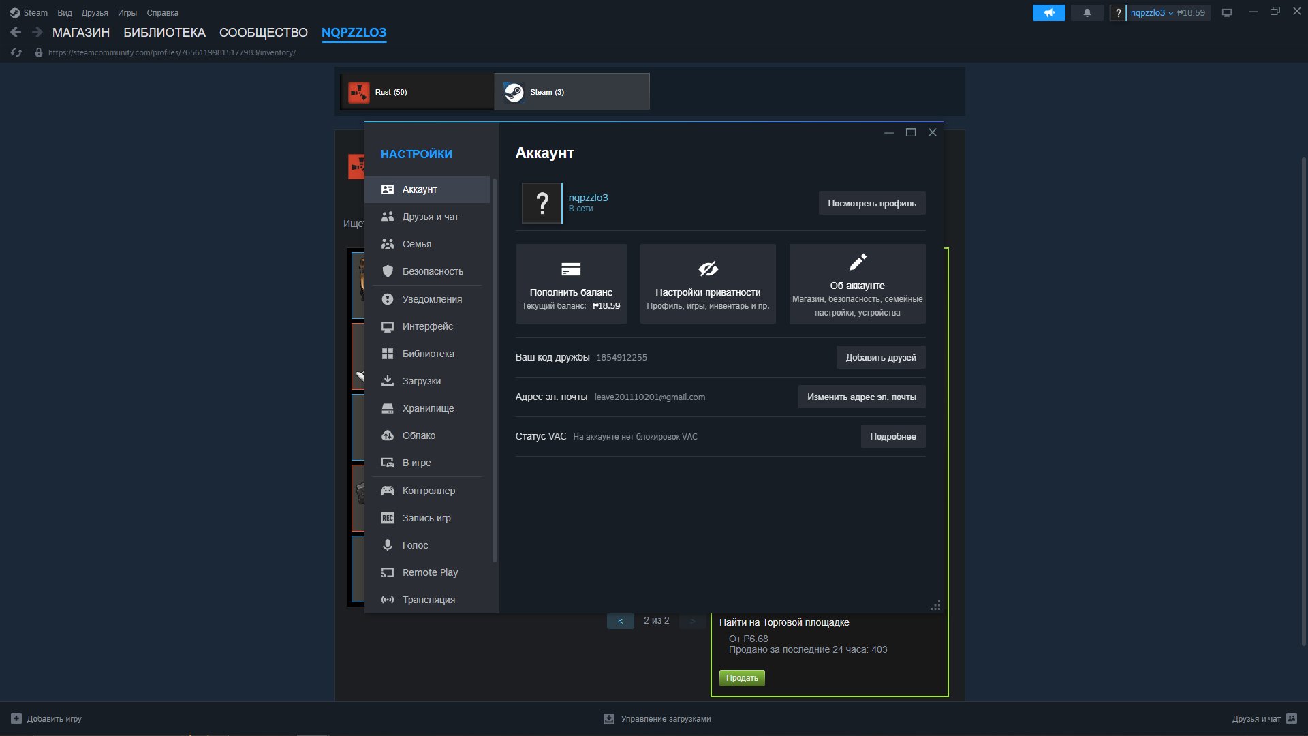Click the Пополнить баланс card
1308x736 pixels.
571,283
